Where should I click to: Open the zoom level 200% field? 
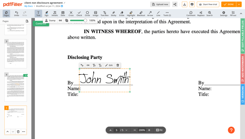(142, 130)
